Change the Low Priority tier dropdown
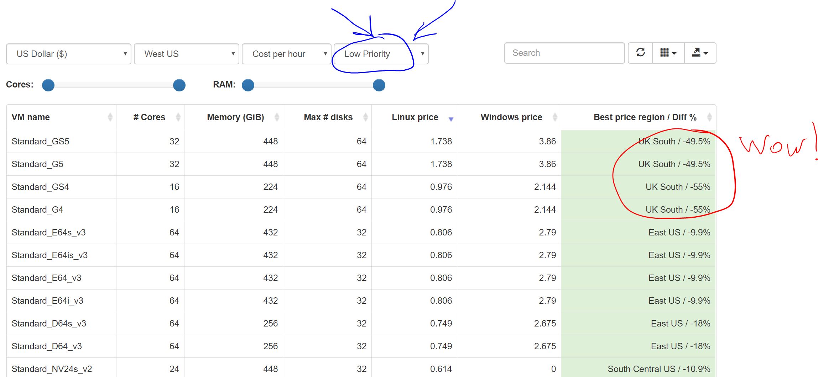Viewport: 818px width, 377px height. pos(381,54)
